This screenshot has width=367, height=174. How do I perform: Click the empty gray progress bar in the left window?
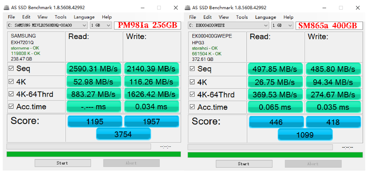(x=79, y=146)
